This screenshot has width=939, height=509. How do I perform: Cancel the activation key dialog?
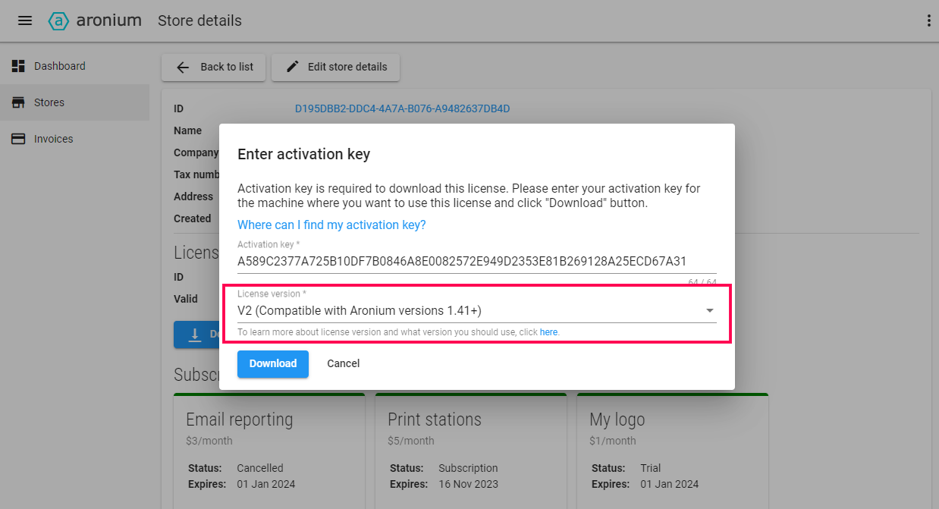tap(343, 363)
